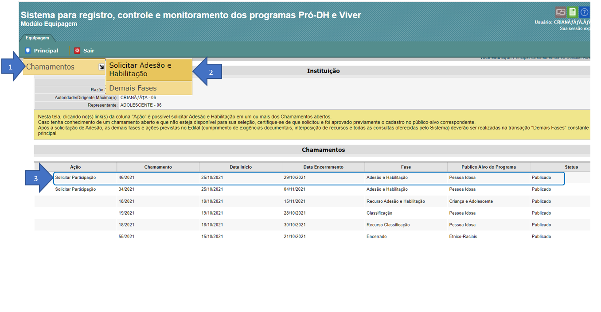This screenshot has width=601, height=312.
Task: Click the red Sair exit icon
Action: (x=78, y=50)
